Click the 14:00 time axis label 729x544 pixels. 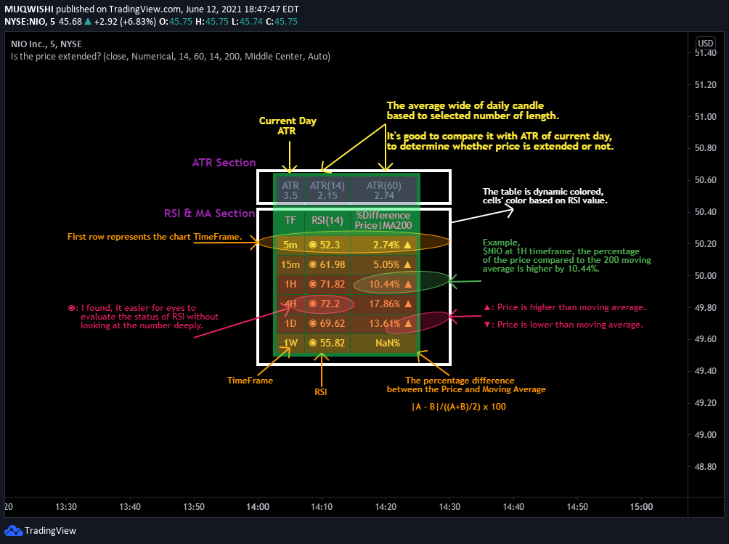coord(258,507)
